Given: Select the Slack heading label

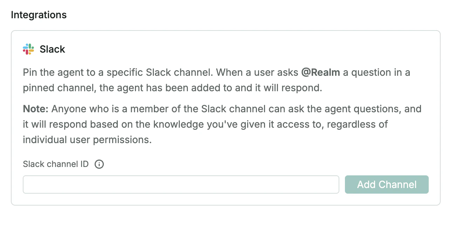Looking at the screenshot, I should 52,49.
